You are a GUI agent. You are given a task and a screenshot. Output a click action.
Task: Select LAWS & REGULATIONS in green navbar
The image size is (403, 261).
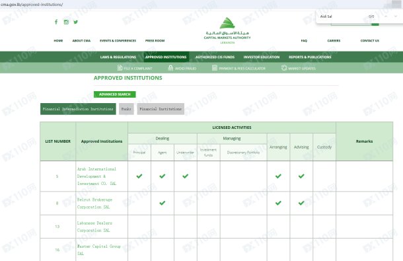[118, 57]
